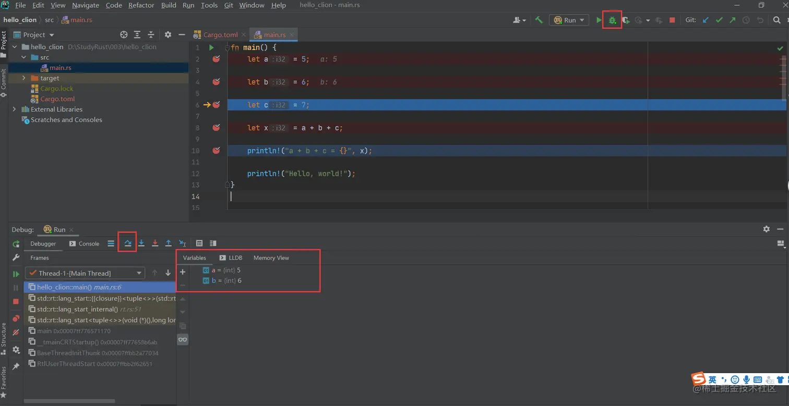
Task: Switch to the LLDB tab
Action: [x=231, y=258]
